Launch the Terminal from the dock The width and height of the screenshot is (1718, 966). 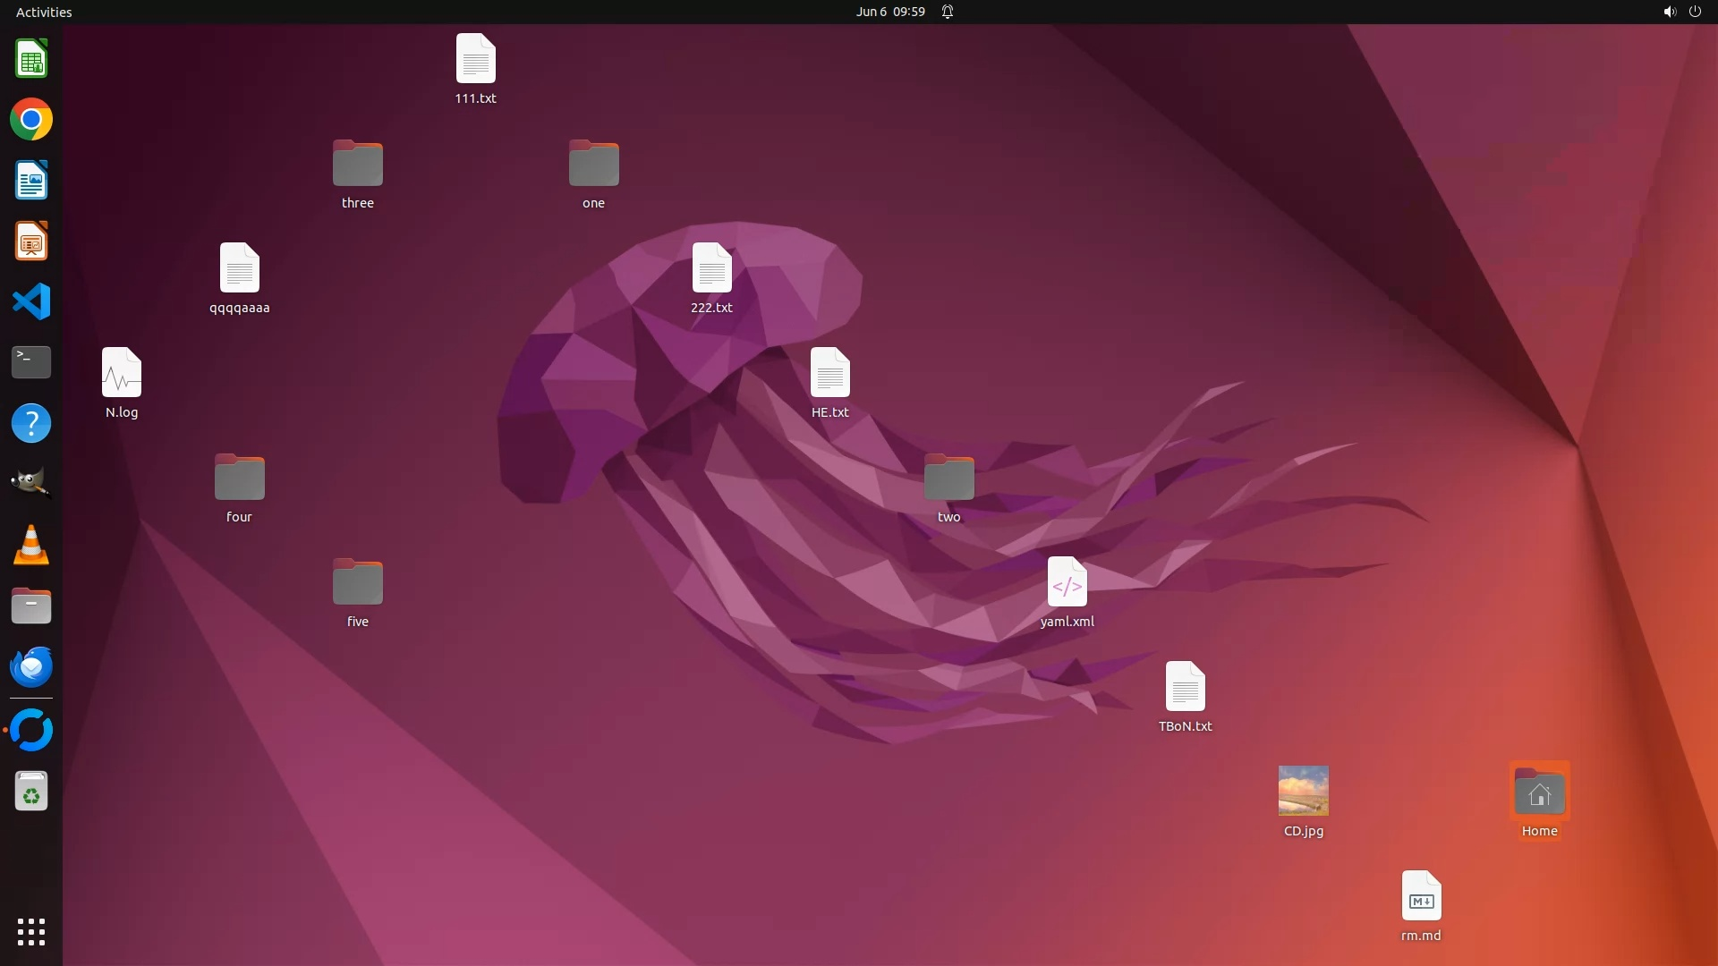(x=31, y=362)
